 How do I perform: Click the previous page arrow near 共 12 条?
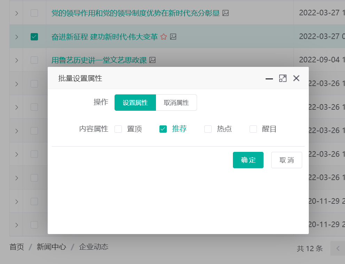(337, 249)
